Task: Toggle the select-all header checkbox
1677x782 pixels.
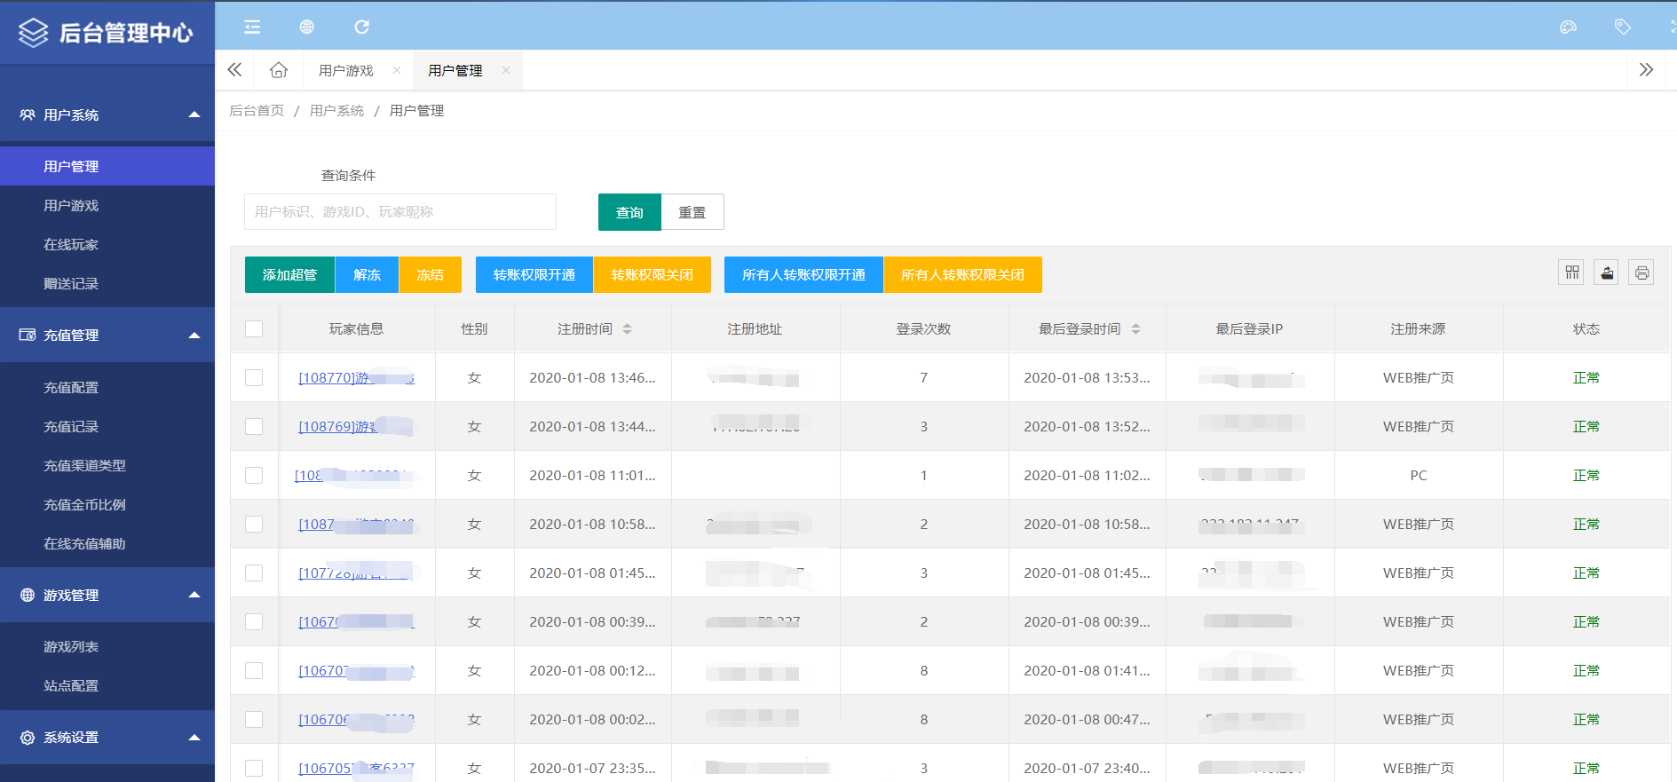Action: pyautogui.click(x=254, y=329)
